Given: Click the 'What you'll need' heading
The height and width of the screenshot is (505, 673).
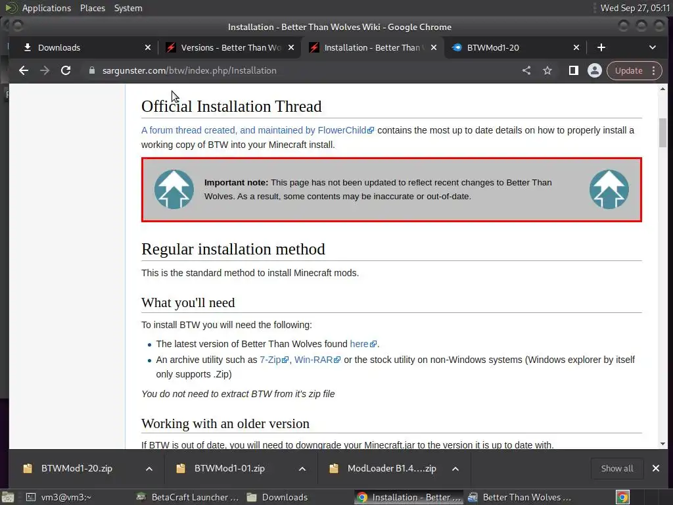Looking at the screenshot, I should (x=188, y=302).
